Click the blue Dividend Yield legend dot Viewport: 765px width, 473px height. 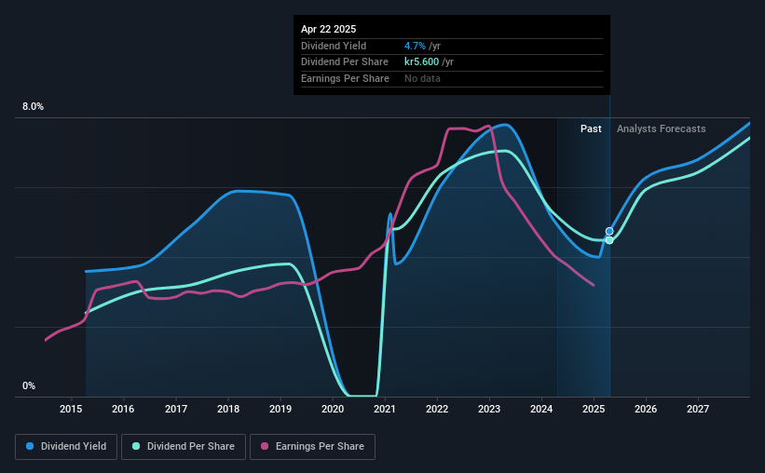[30, 446]
